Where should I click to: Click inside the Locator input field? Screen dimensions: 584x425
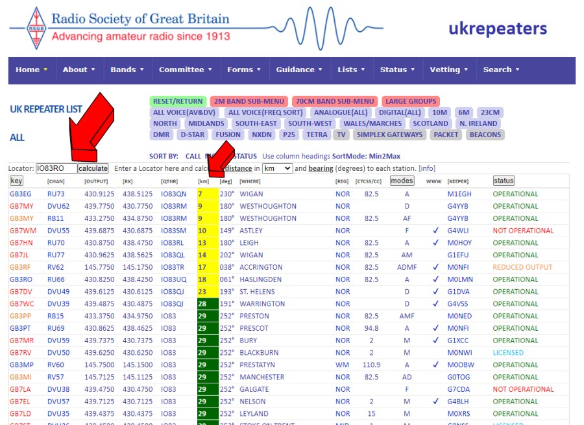pyautogui.click(x=55, y=168)
